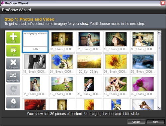Click the scrollbar up arrow
Viewport: 166px width, 126px height.
coord(159,32)
